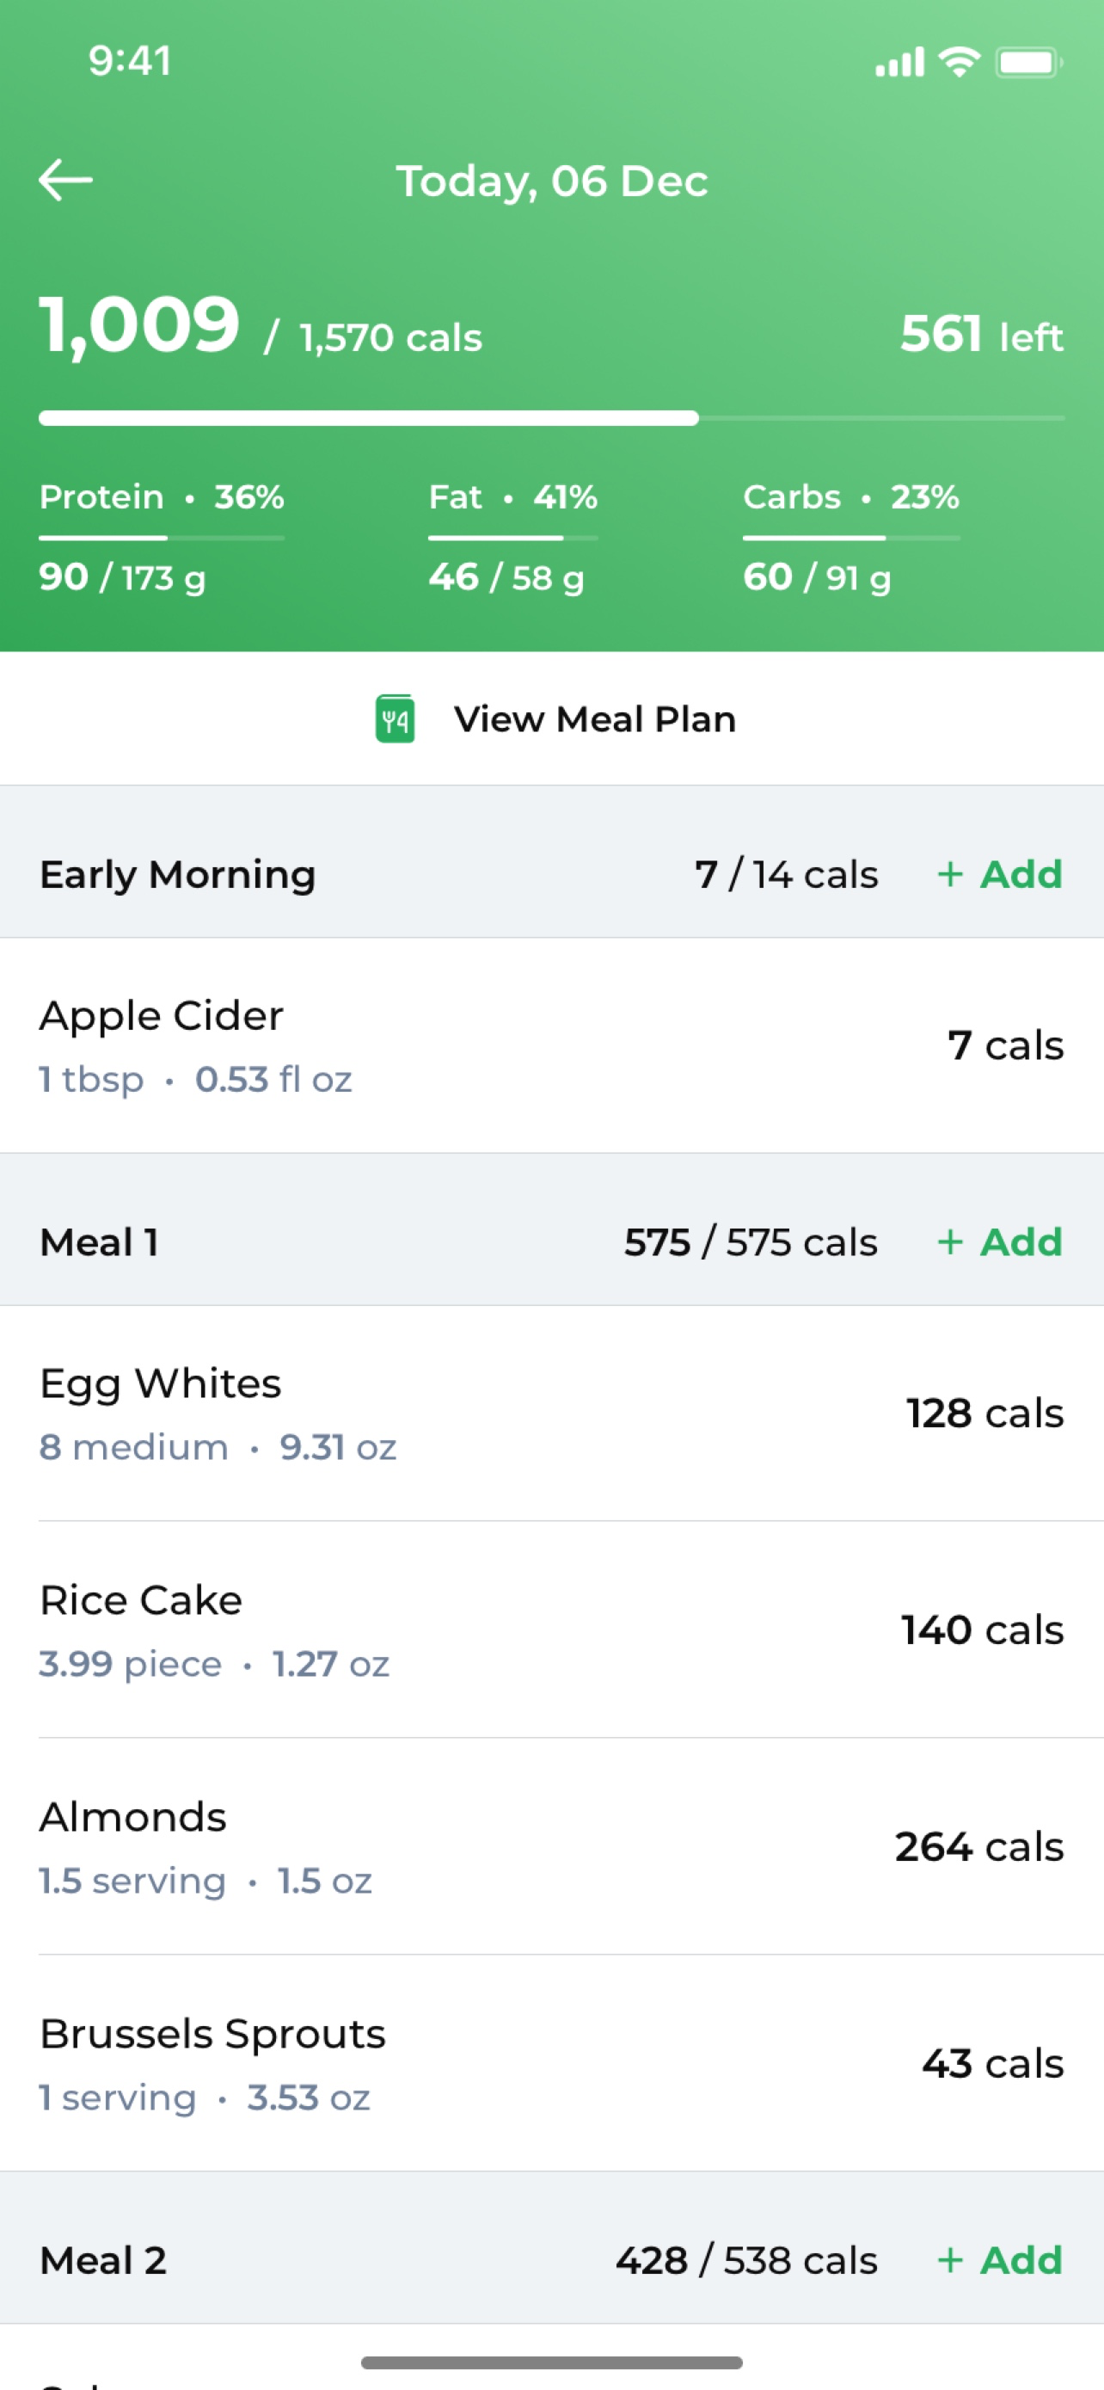Tap the Fat 41% macro section

coord(512,537)
